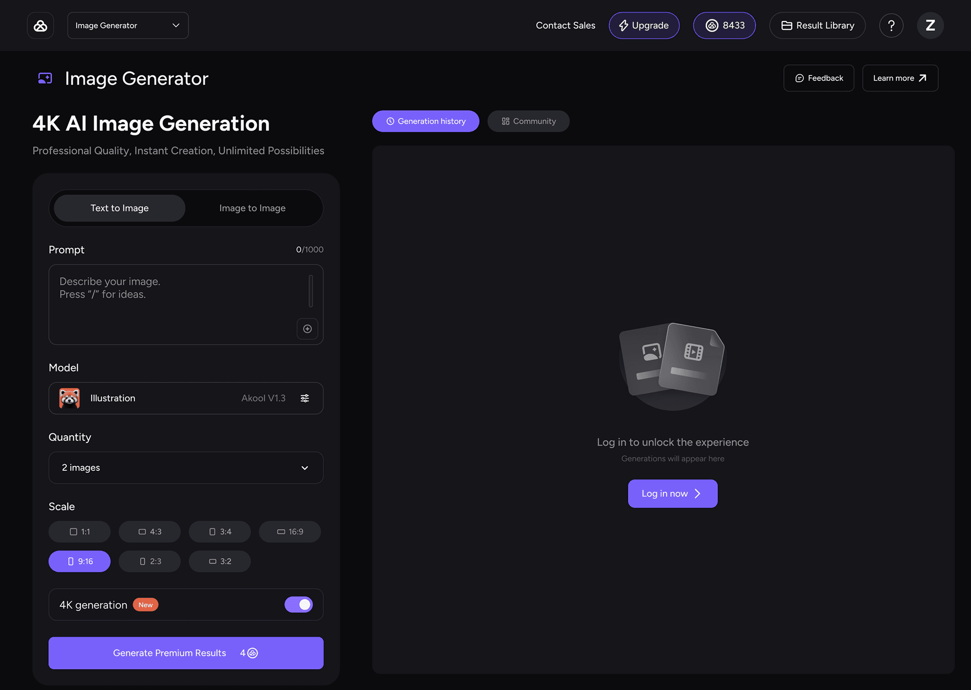971x690 pixels.
Task: Open the help question mark icon
Action: point(891,25)
